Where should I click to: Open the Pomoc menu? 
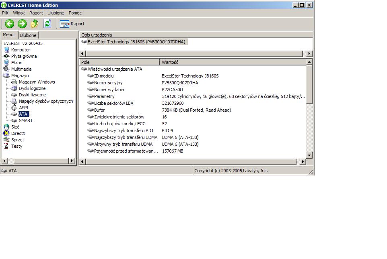(x=75, y=13)
